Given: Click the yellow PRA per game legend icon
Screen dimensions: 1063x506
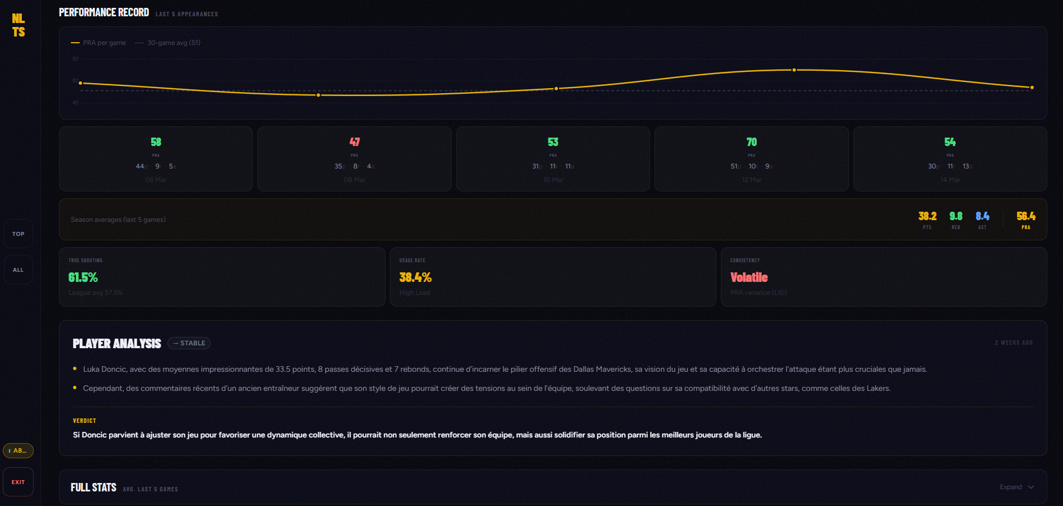Looking at the screenshot, I should [75, 42].
